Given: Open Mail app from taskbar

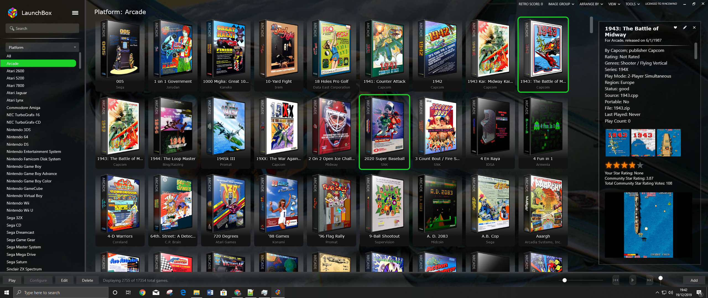Looking at the screenshot, I should click(156, 292).
